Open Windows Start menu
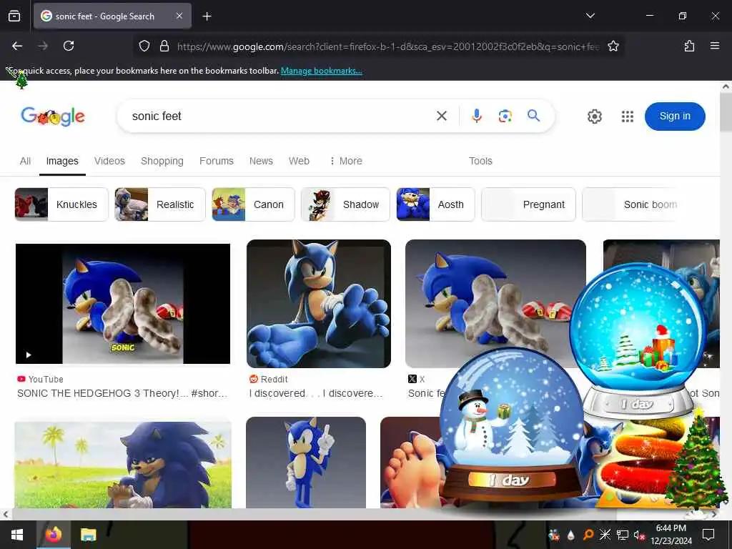 [17, 535]
